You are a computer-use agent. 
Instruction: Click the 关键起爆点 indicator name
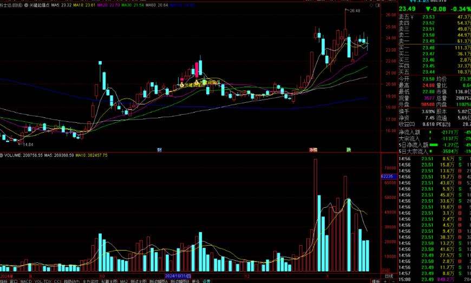pos(40,5)
